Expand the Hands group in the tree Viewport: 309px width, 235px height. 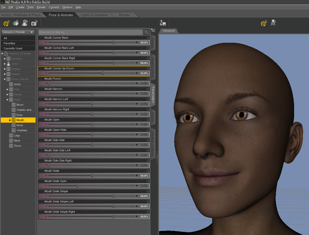8,94
